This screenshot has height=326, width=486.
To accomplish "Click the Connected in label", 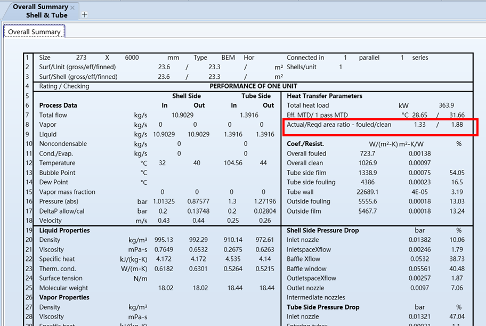I will pyautogui.click(x=305, y=58).
